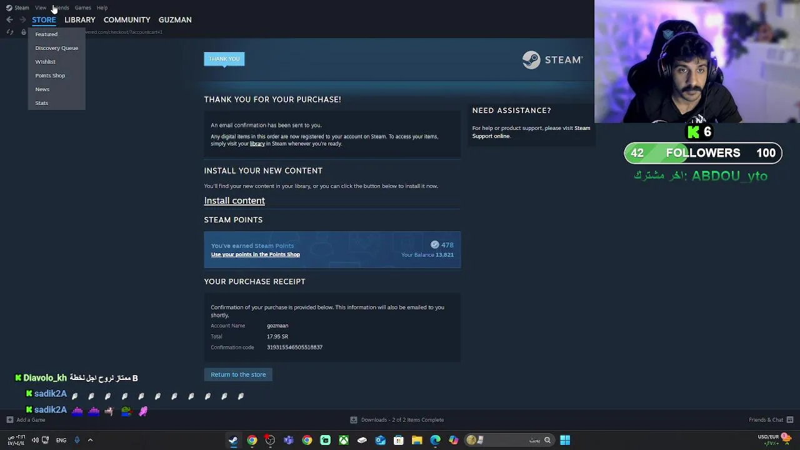Open Microsoft Edge from the taskbar
Image resolution: width=800 pixels, height=450 pixels.
(x=436, y=440)
